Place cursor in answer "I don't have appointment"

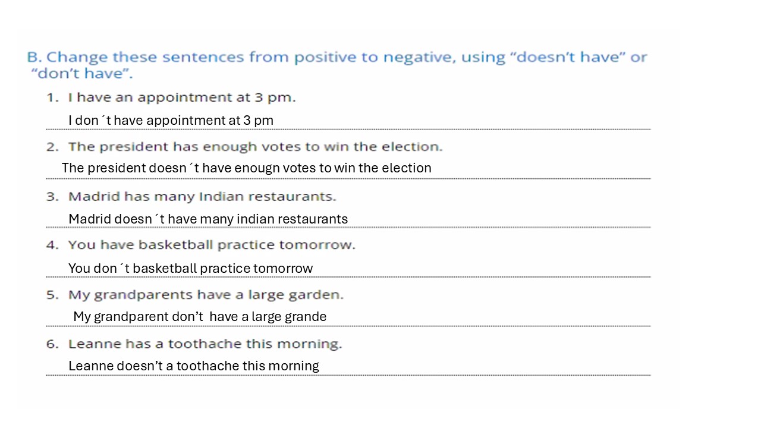(x=171, y=121)
